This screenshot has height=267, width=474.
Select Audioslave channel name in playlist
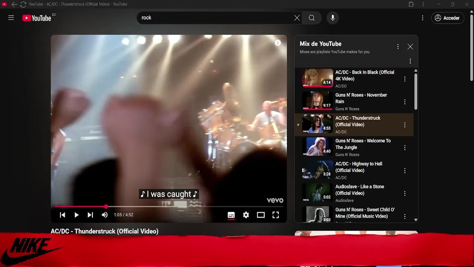344,201
